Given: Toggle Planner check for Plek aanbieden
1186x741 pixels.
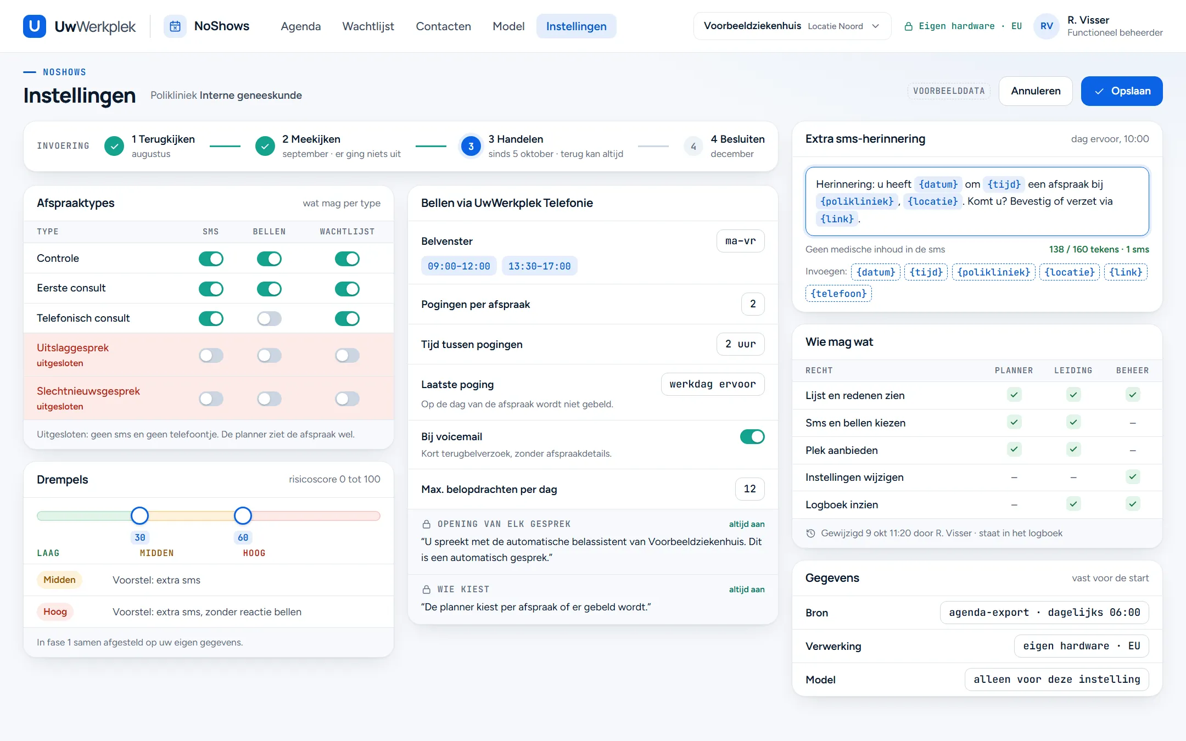Looking at the screenshot, I should pyautogui.click(x=1014, y=450).
